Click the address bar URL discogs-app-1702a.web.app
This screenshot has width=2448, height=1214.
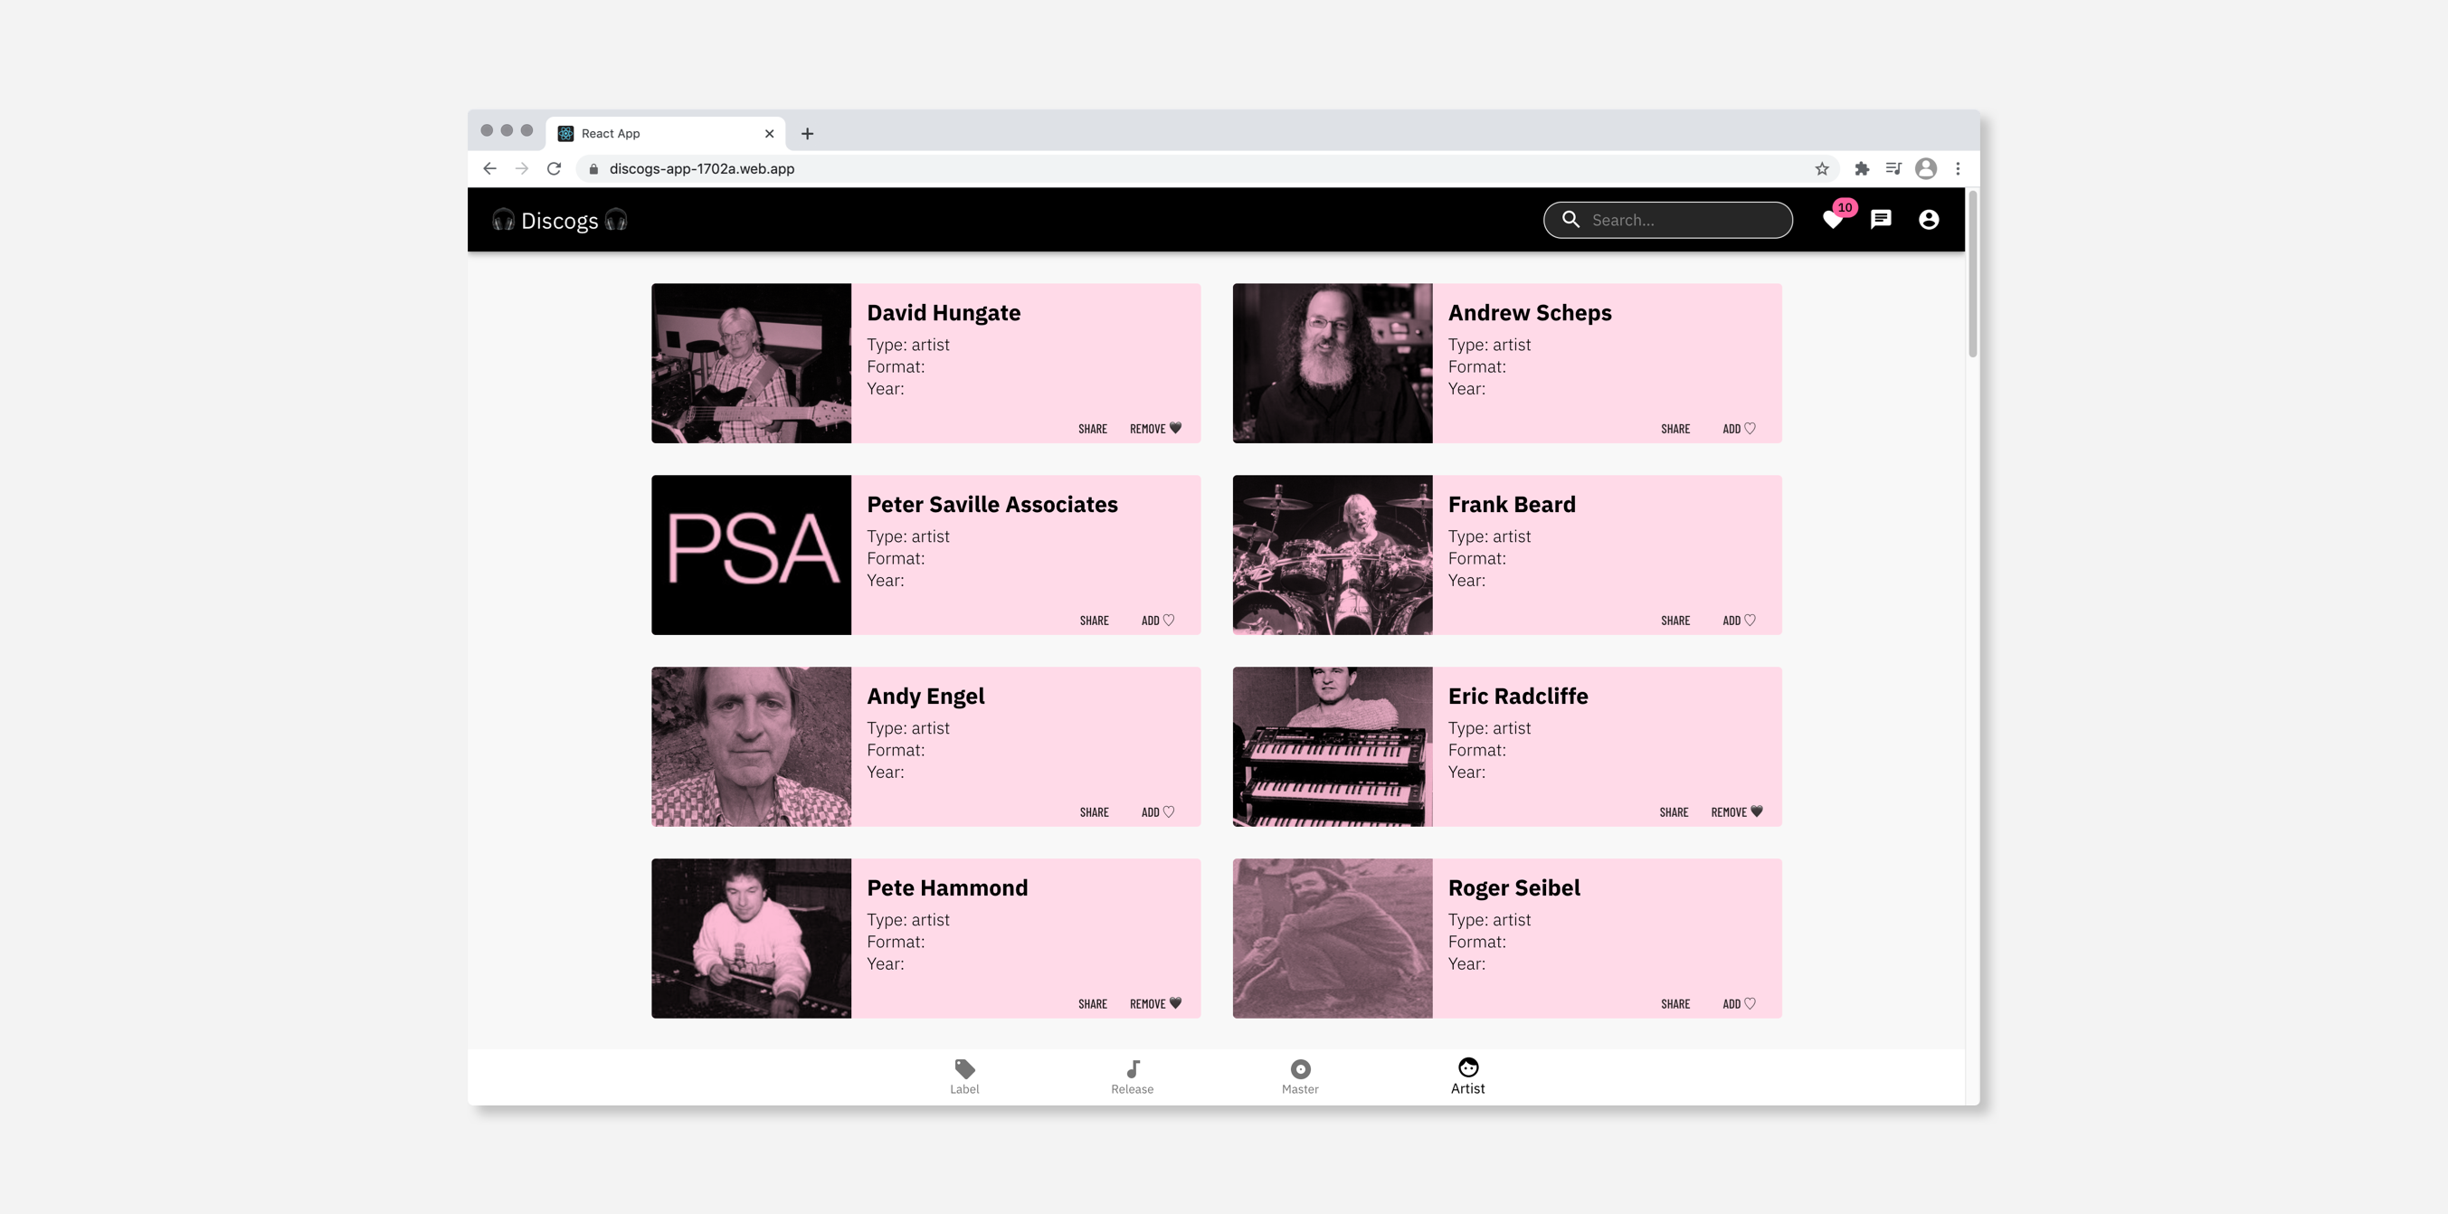[x=701, y=168]
